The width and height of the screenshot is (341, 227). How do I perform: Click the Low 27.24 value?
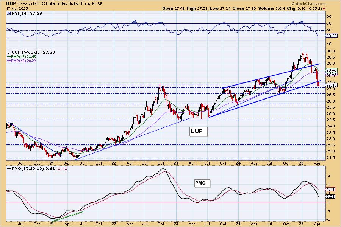pyautogui.click(x=220, y=8)
